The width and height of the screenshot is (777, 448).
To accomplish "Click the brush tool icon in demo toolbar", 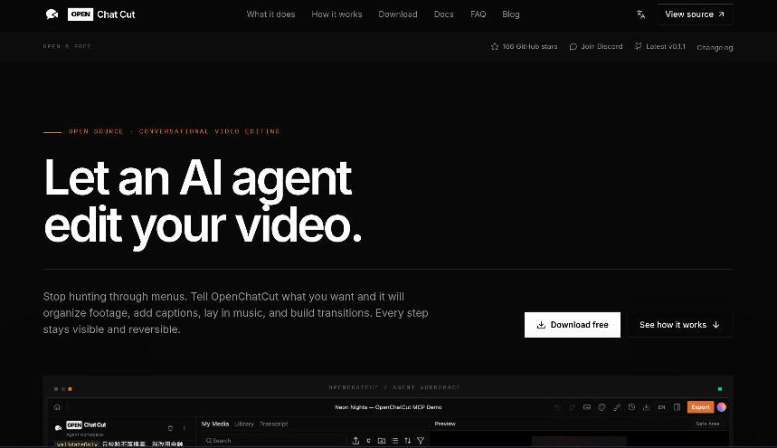I will coord(617,407).
